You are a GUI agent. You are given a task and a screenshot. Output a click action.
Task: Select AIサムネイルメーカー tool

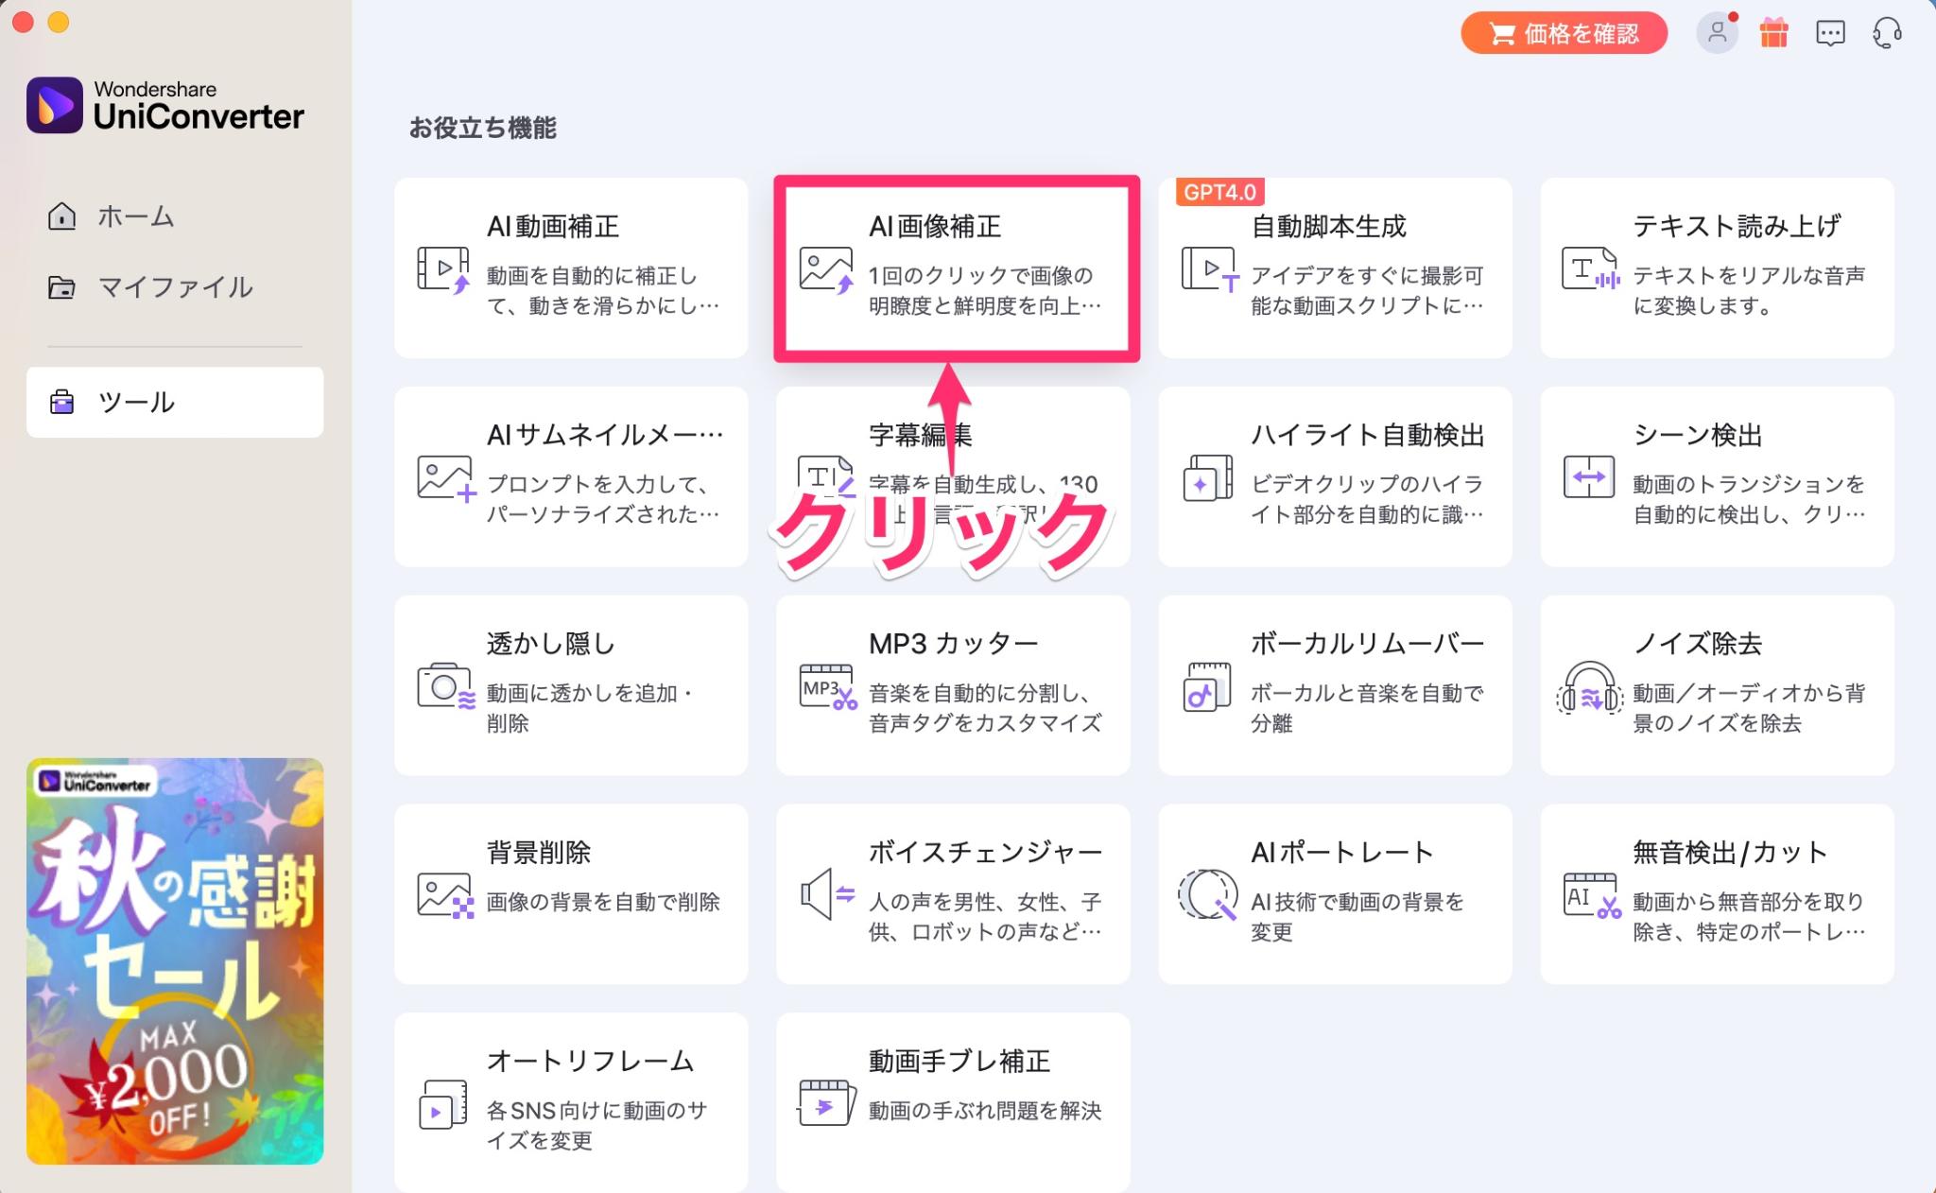tap(576, 475)
